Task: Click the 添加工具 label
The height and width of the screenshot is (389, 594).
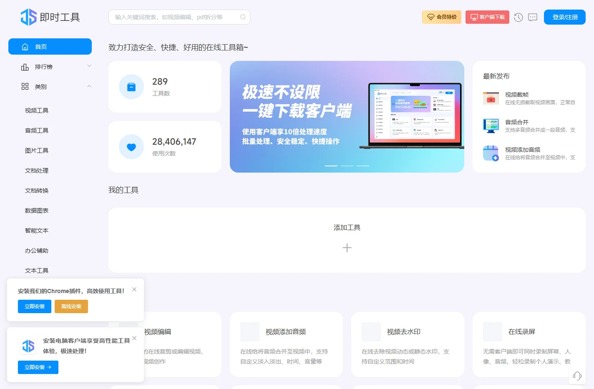Action: pos(347,228)
